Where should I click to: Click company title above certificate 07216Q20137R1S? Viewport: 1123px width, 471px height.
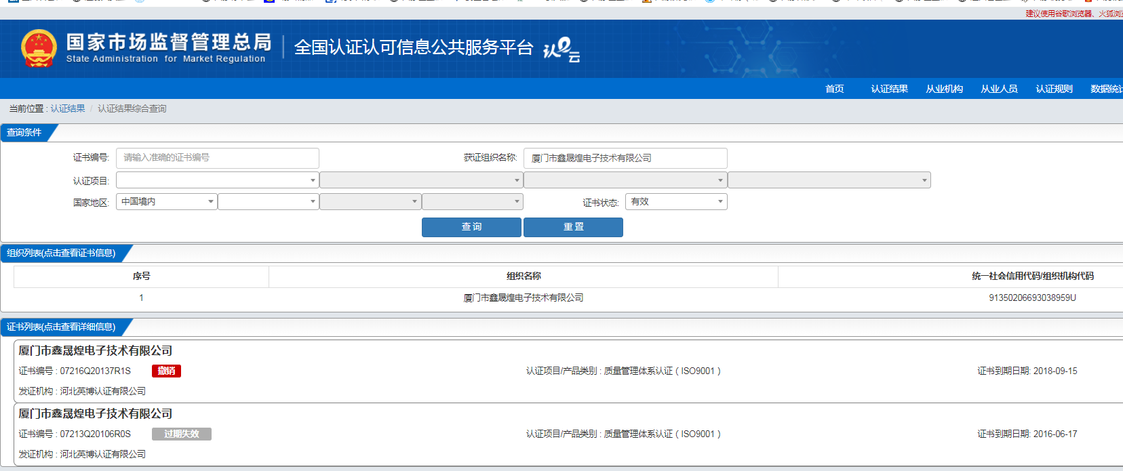pyautogui.click(x=96, y=351)
